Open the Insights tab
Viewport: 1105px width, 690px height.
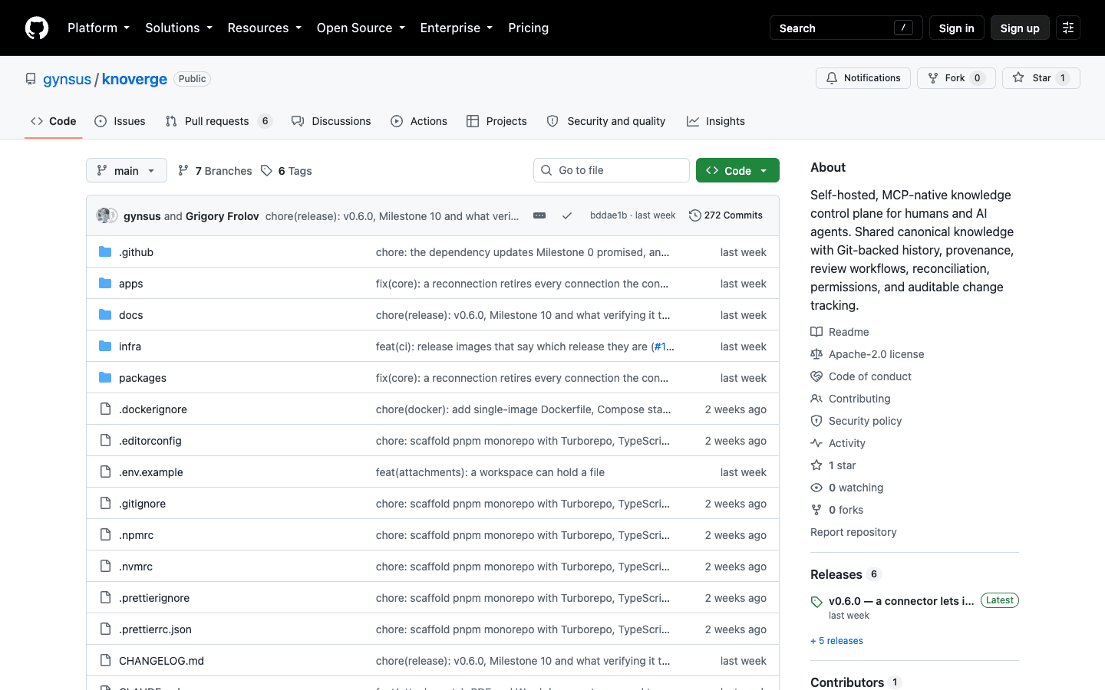[716, 121]
